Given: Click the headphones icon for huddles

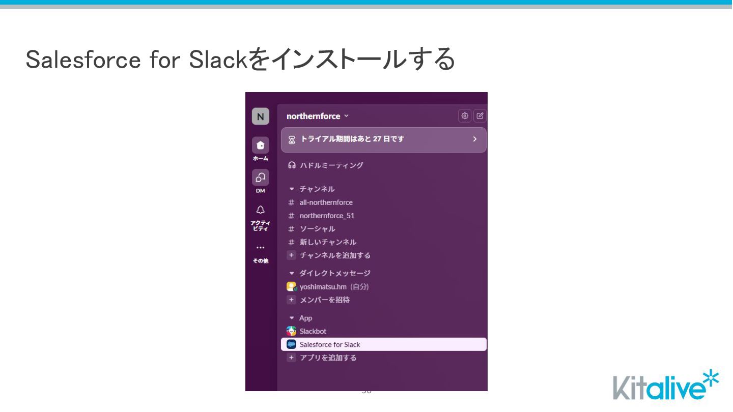Looking at the screenshot, I should [x=292, y=165].
